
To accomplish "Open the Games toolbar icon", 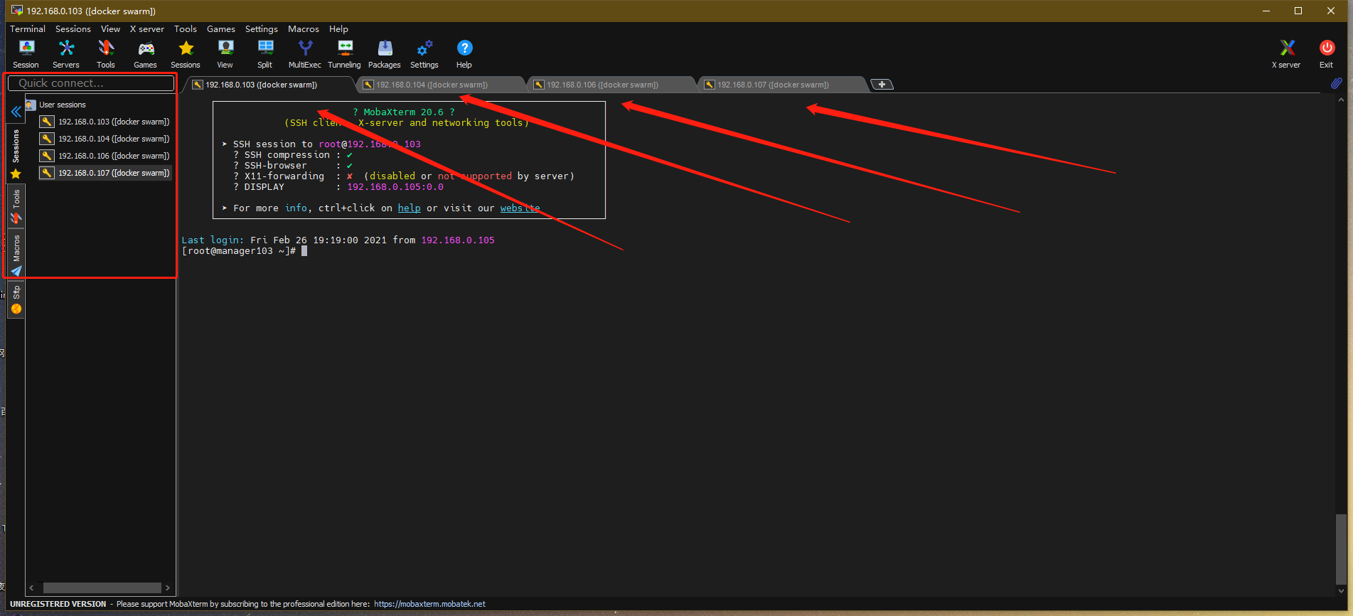I will point(146,53).
